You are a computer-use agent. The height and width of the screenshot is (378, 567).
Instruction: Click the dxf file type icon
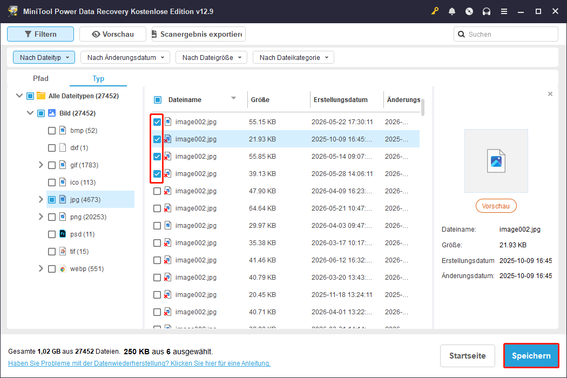tap(63, 147)
